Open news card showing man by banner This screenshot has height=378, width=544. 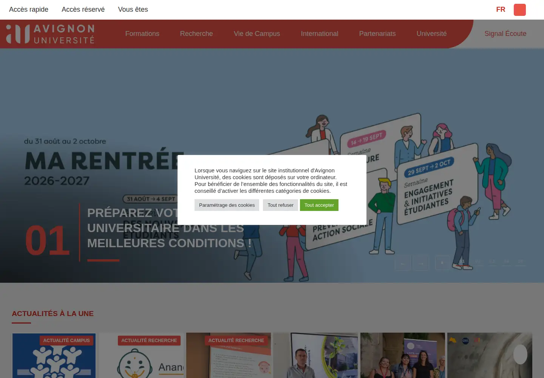pyautogui.click(x=315, y=355)
